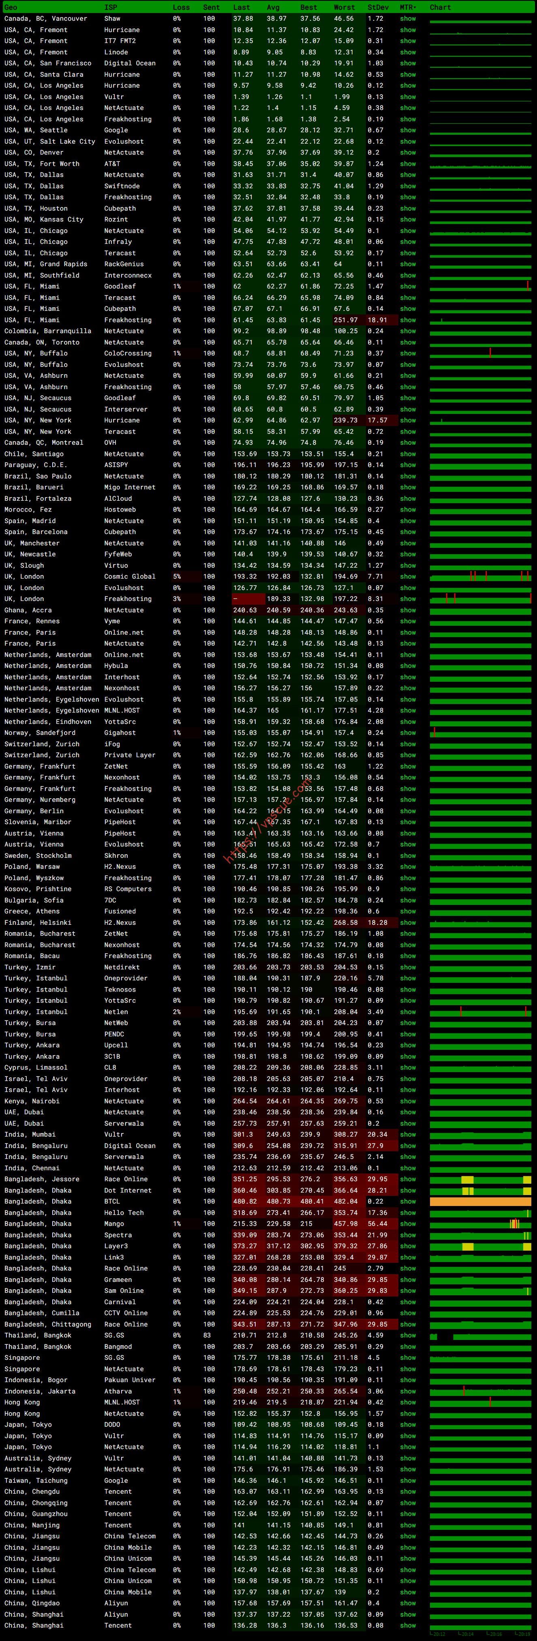Show MTR for Bangladesh Dhaka BTCL
Screen dimensions: 537x1641
[408, 1202]
